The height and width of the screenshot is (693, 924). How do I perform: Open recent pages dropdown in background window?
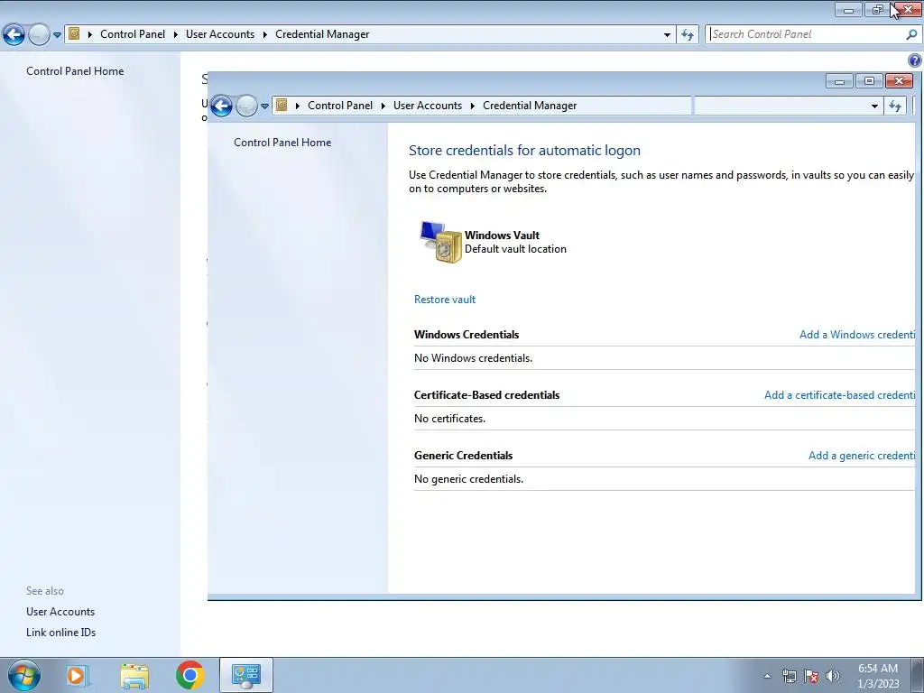click(x=57, y=35)
